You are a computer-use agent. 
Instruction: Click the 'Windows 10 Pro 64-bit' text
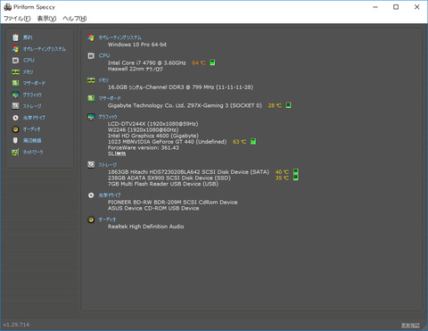coord(137,45)
